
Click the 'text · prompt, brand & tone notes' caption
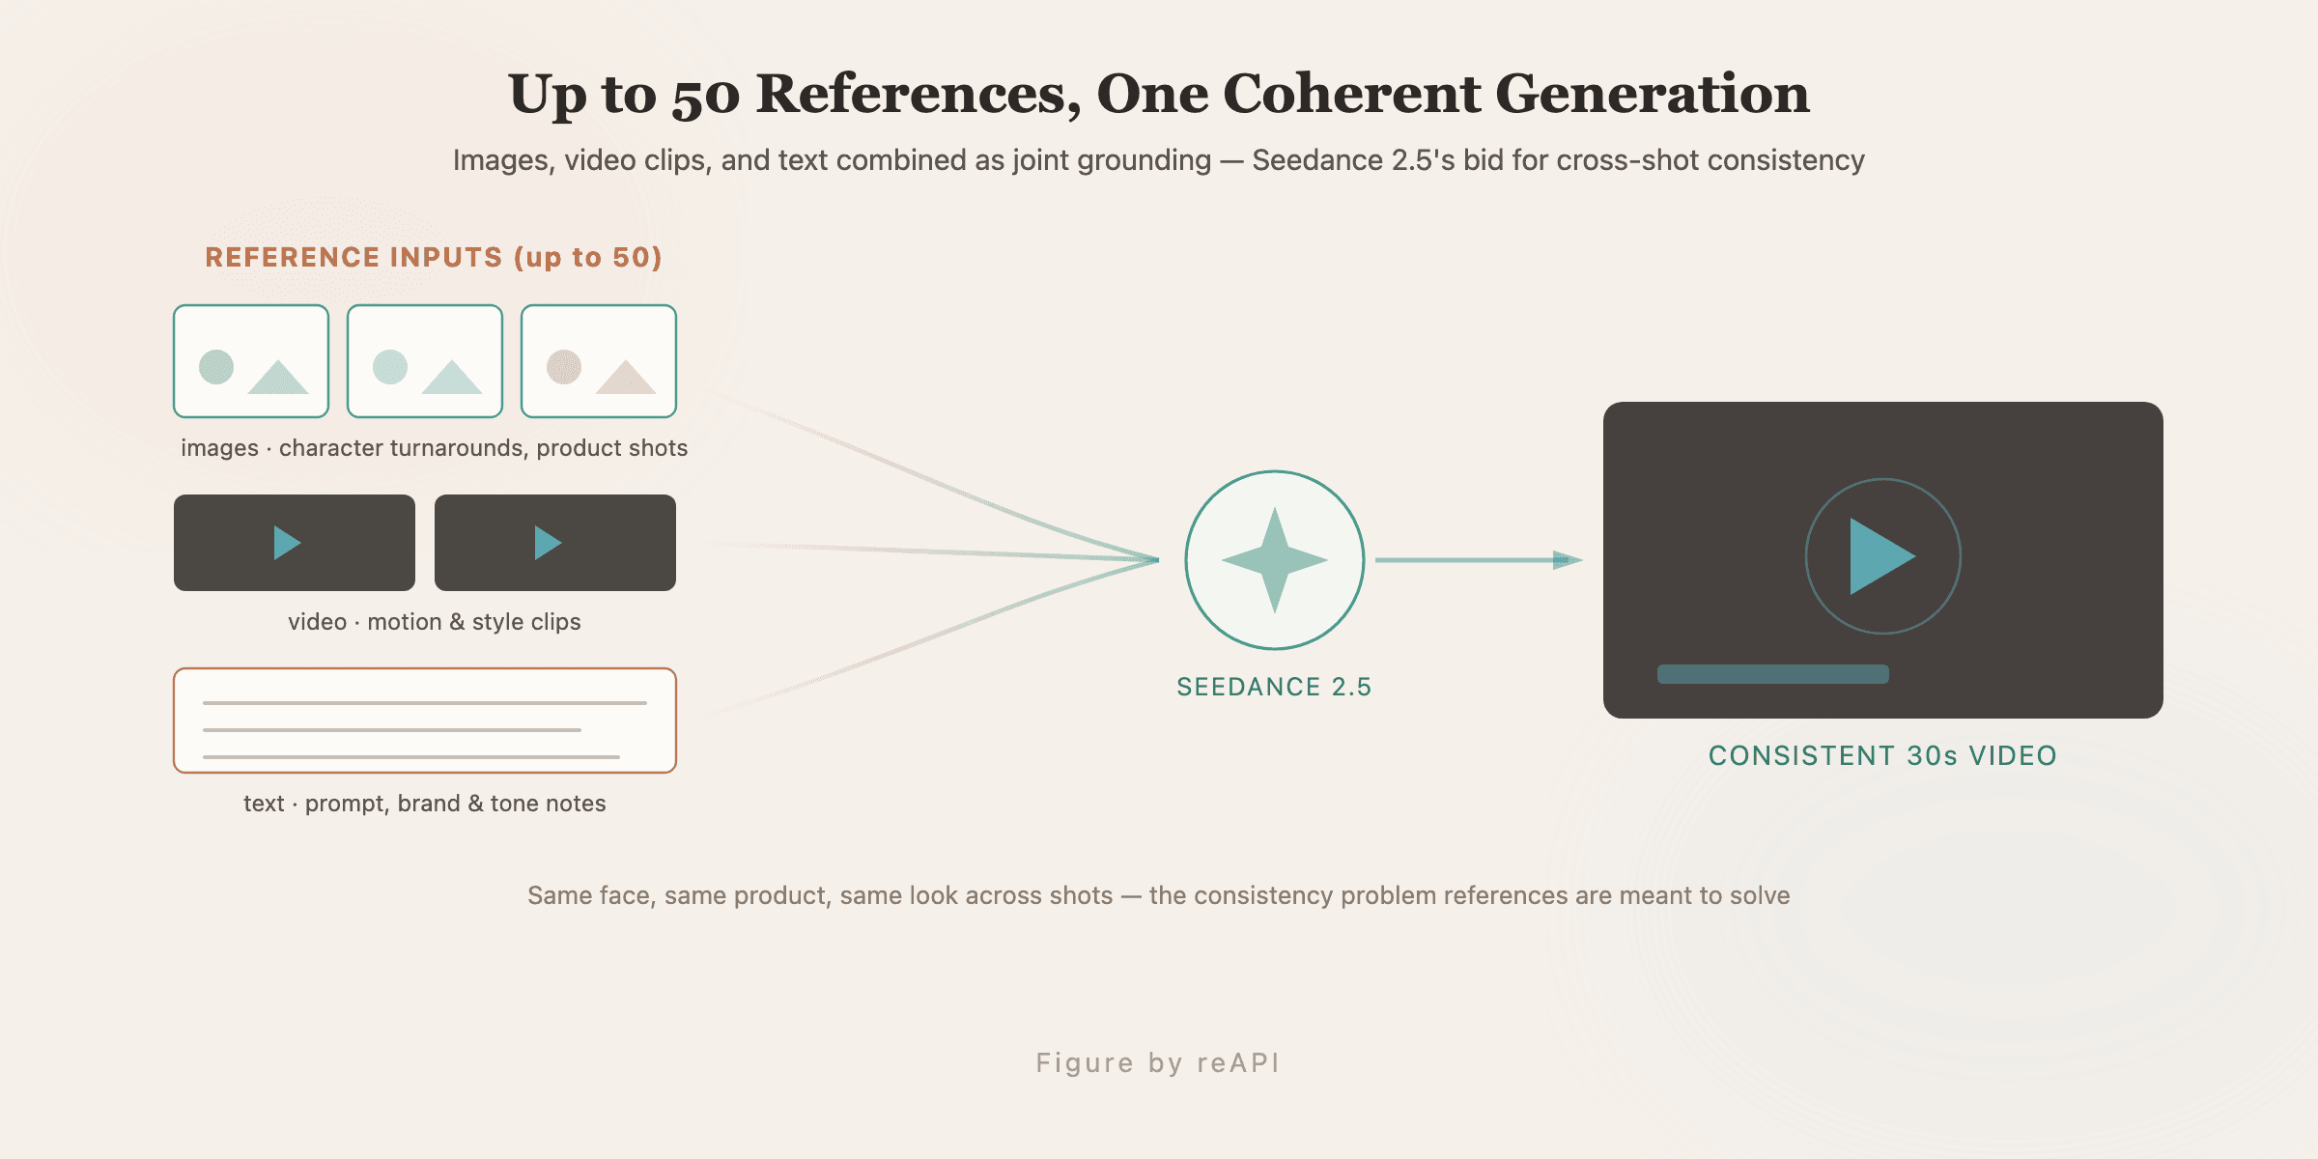point(425,804)
